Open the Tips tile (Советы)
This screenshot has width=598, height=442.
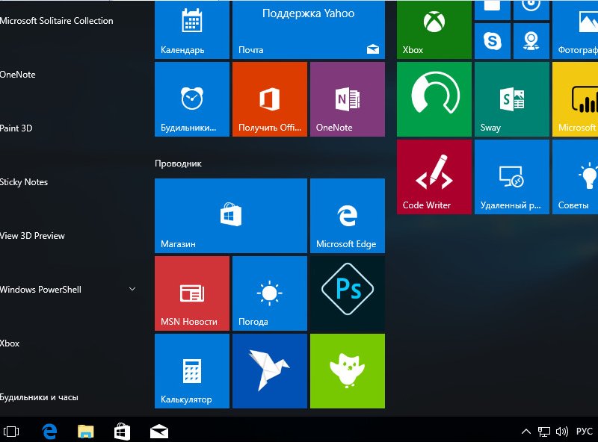[575, 177]
